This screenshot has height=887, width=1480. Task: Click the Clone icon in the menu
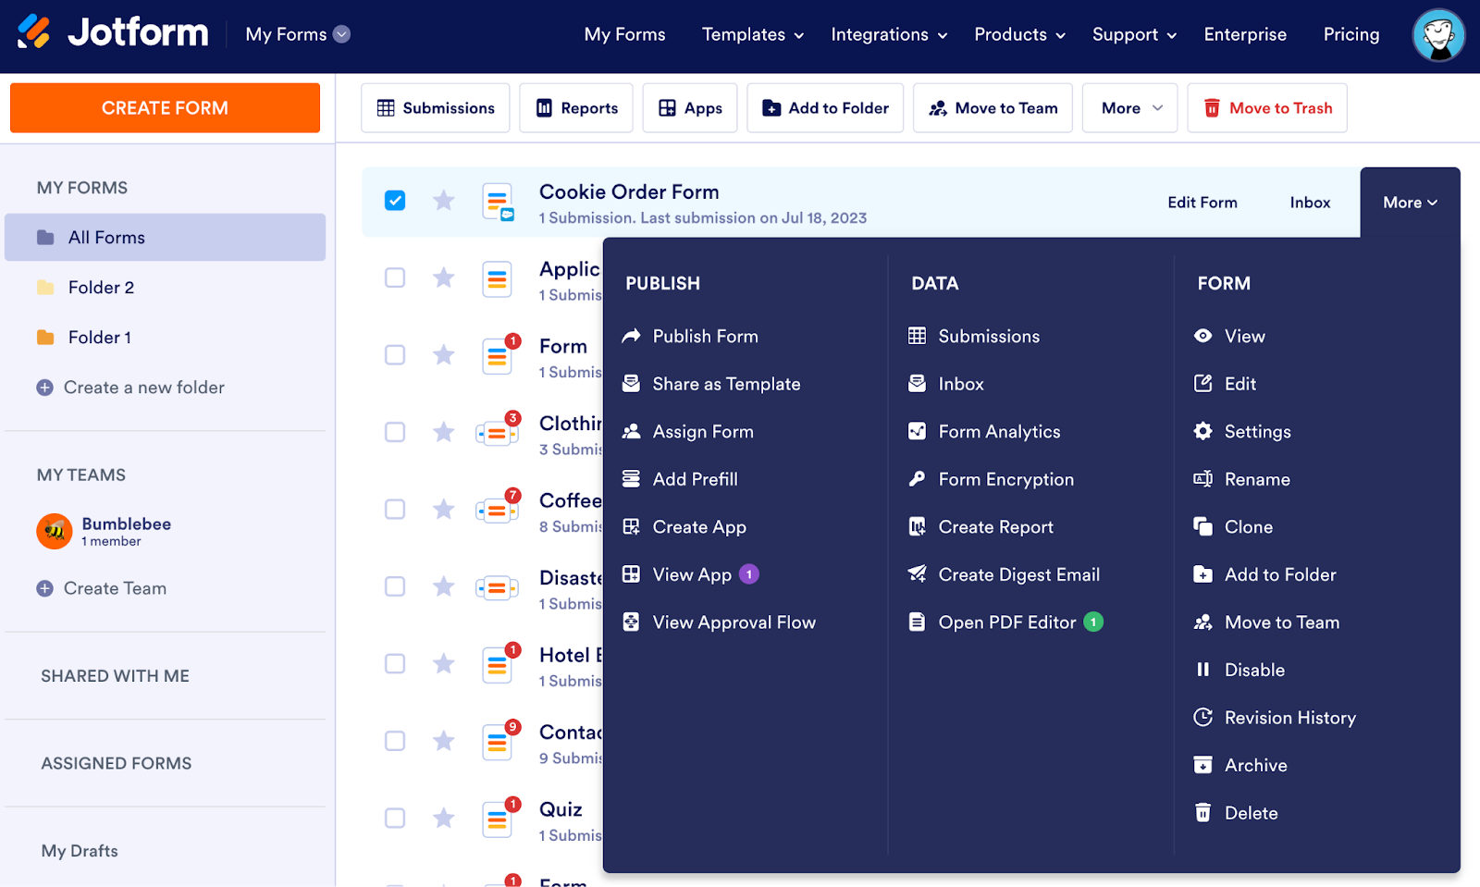1202,526
